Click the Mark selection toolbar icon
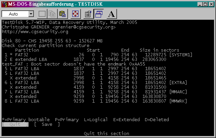 (x=42, y=14)
